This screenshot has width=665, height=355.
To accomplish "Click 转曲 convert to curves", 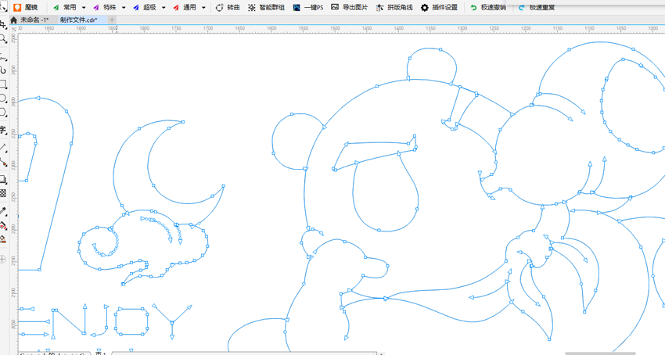I will click(x=228, y=8).
